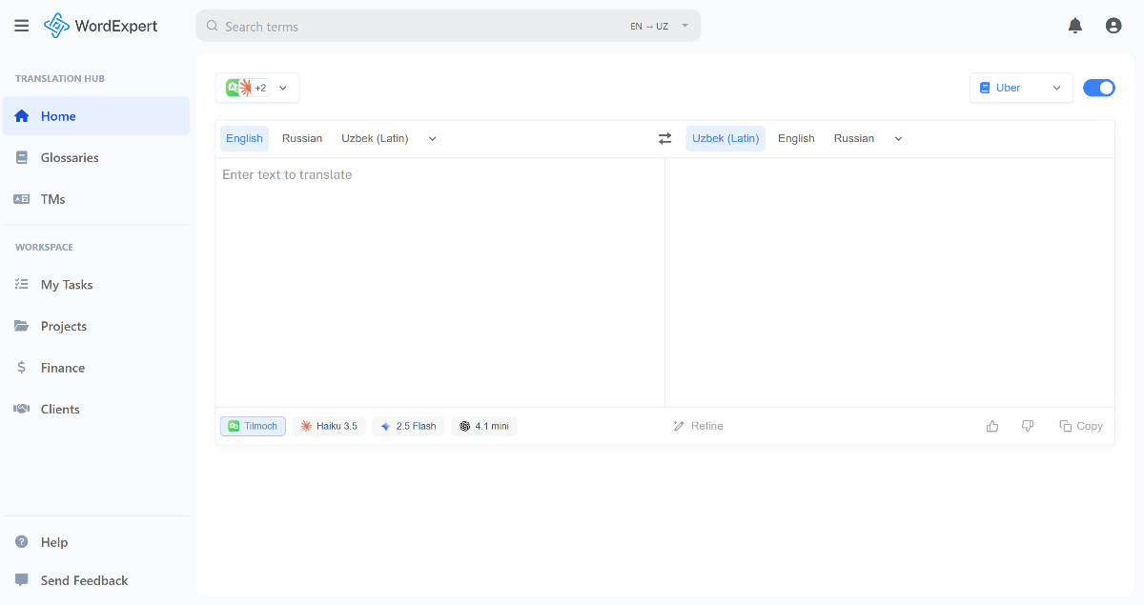Viewport: 1144px width, 605px height.
Task: Collapse the sidebar with the hamburger icon
Action: pyautogui.click(x=22, y=26)
